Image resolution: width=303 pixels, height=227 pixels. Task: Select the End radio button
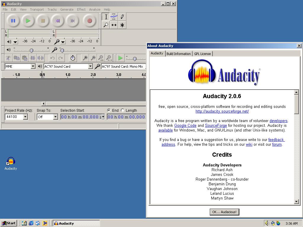point(109,110)
